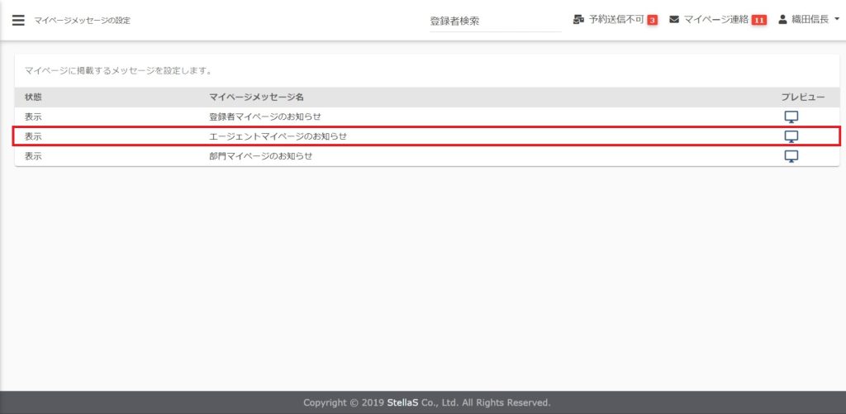Click the マイページ連絡 label
846x414 pixels.
click(x=715, y=20)
